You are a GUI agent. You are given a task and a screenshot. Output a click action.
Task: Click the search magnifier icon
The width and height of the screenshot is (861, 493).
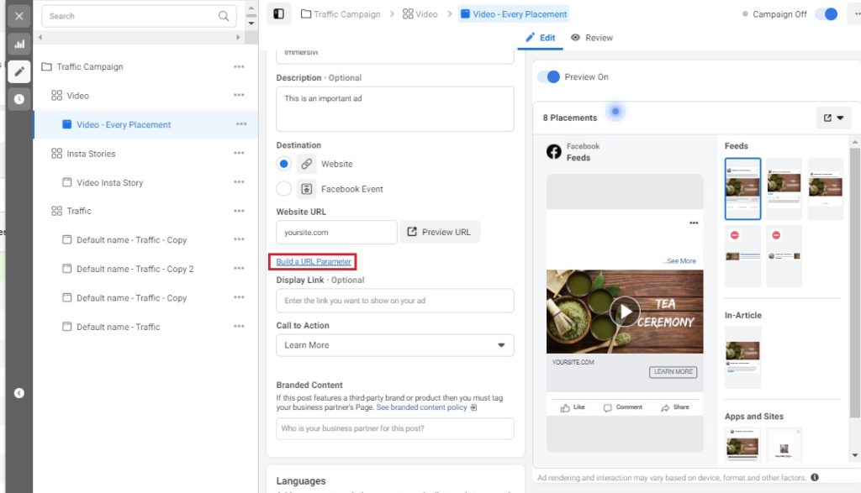224,16
